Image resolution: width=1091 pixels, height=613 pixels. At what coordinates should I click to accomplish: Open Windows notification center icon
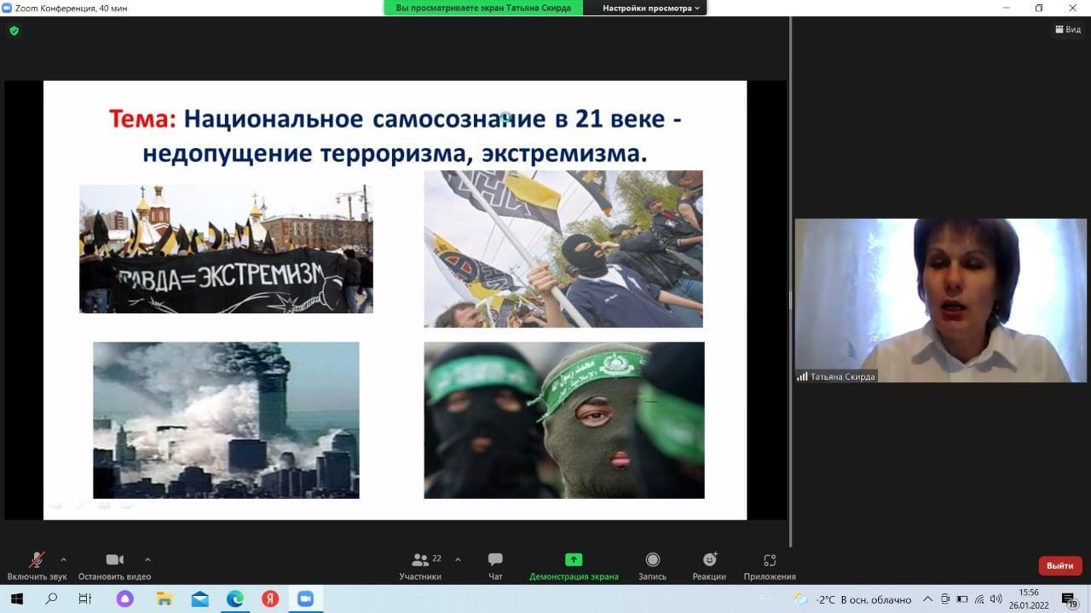click(x=1069, y=599)
